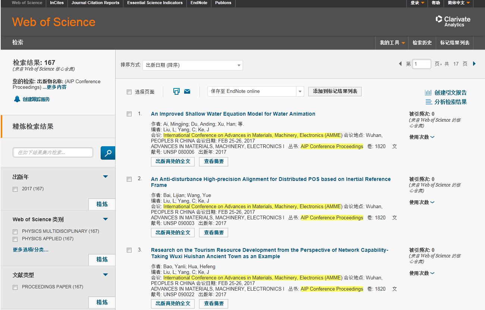485x310 pixels.
Task: Check PHYSICS APPLIED filter
Action: pos(15,239)
